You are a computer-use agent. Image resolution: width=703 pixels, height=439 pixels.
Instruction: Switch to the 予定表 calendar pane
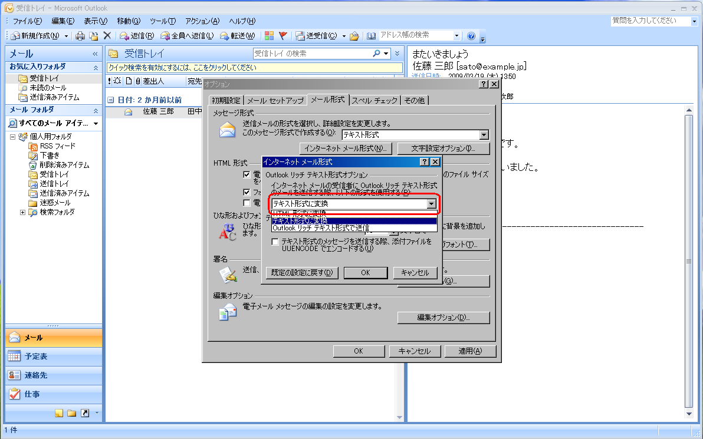point(54,357)
